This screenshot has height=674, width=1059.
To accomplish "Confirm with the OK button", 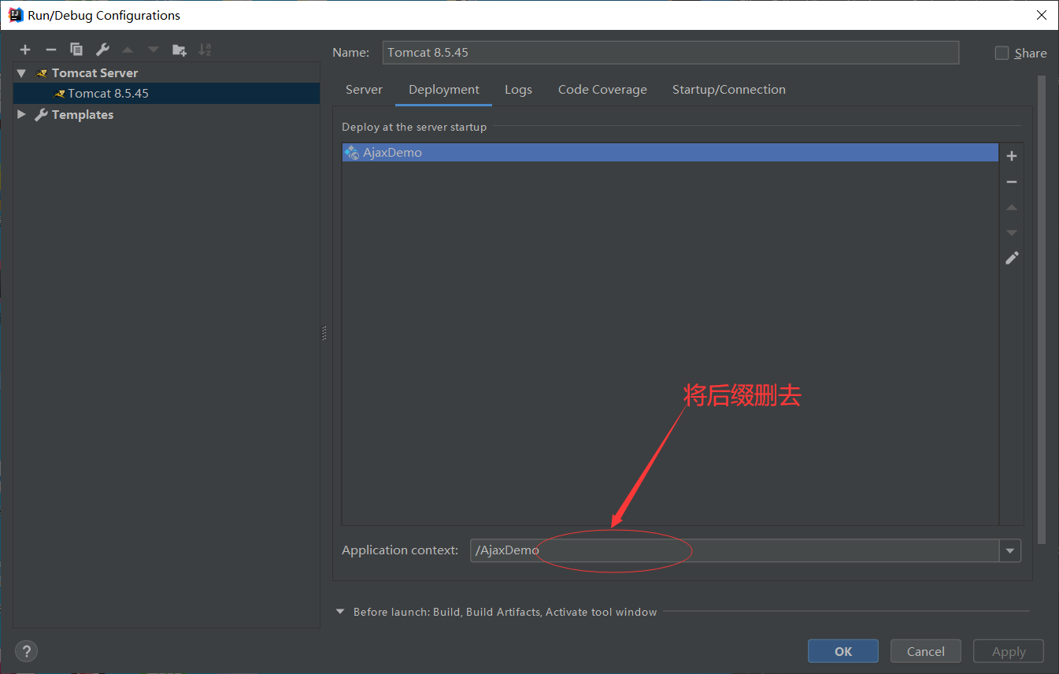I will pos(843,651).
